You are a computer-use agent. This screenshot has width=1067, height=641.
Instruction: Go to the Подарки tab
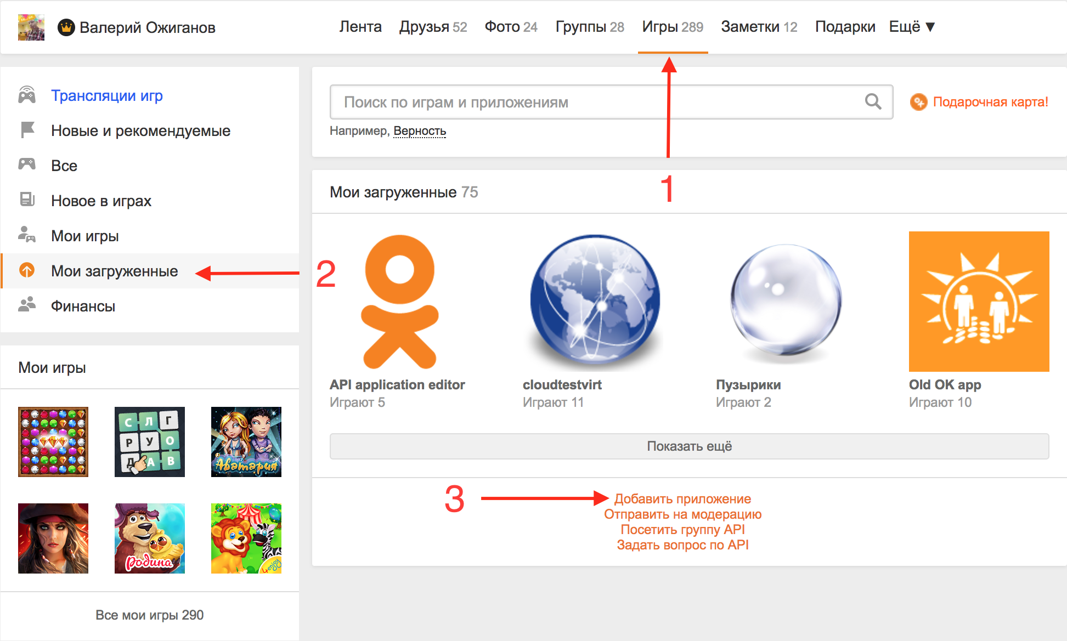click(845, 27)
